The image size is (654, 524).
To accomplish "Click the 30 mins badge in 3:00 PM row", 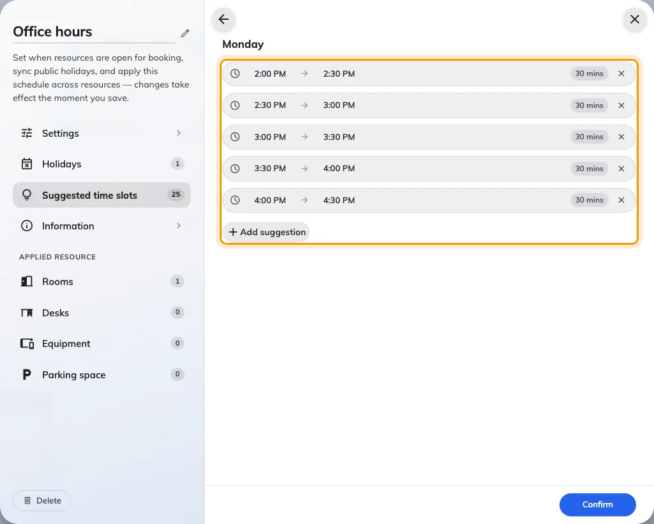I will (x=589, y=137).
